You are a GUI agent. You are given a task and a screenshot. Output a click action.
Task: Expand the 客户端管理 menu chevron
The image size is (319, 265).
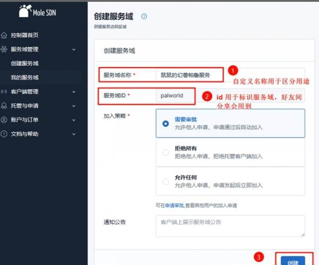[x=74, y=92]
